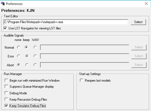Set Normal signal to none
The width and height of the screenshot is (151, 111).
(x=18, y=47)
